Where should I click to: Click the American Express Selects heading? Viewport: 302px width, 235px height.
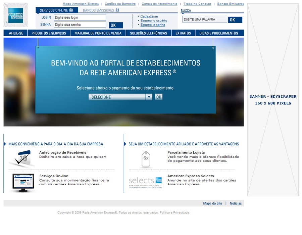pos(191,176)
